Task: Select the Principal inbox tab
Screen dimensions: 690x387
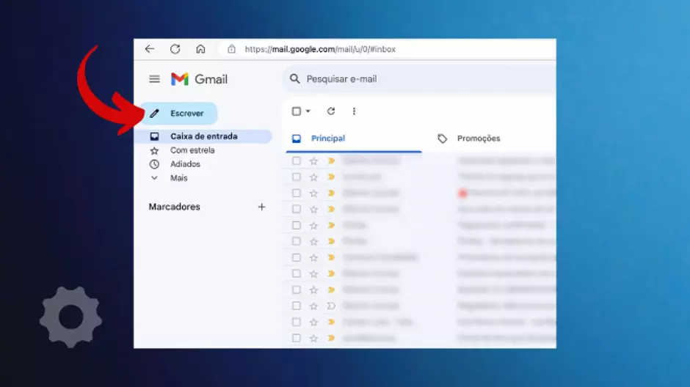Action: click(327, 139)
